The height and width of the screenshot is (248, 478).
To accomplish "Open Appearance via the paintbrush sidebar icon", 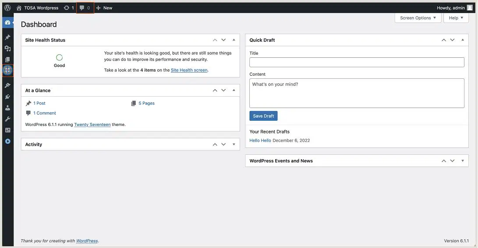I will tap(7, 85).
